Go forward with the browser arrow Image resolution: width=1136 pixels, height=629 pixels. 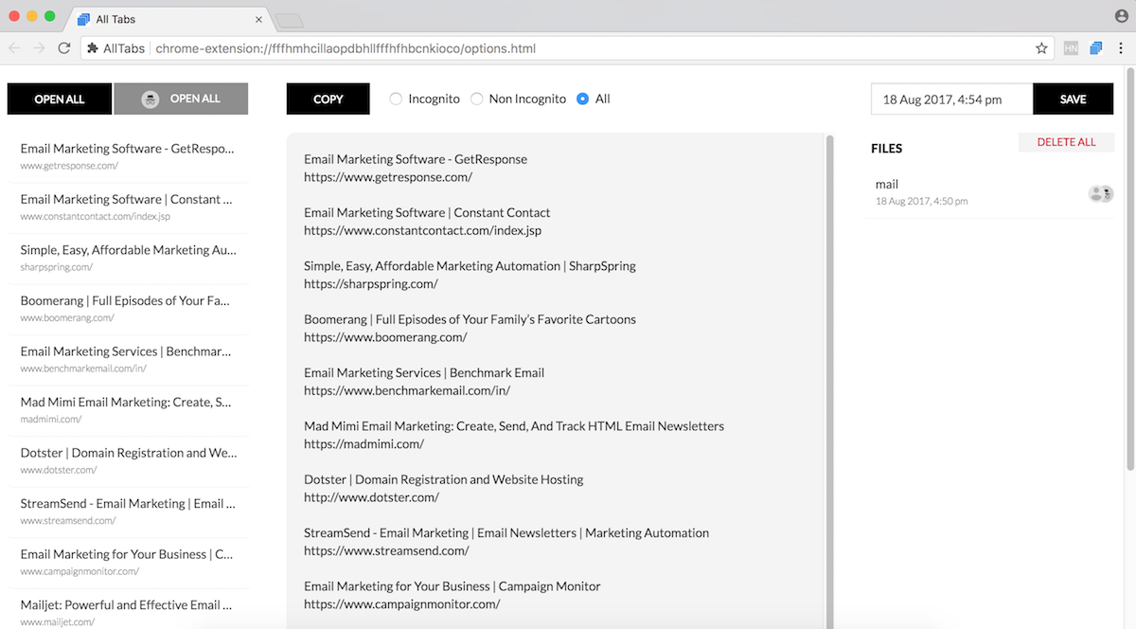click(40, 47)
